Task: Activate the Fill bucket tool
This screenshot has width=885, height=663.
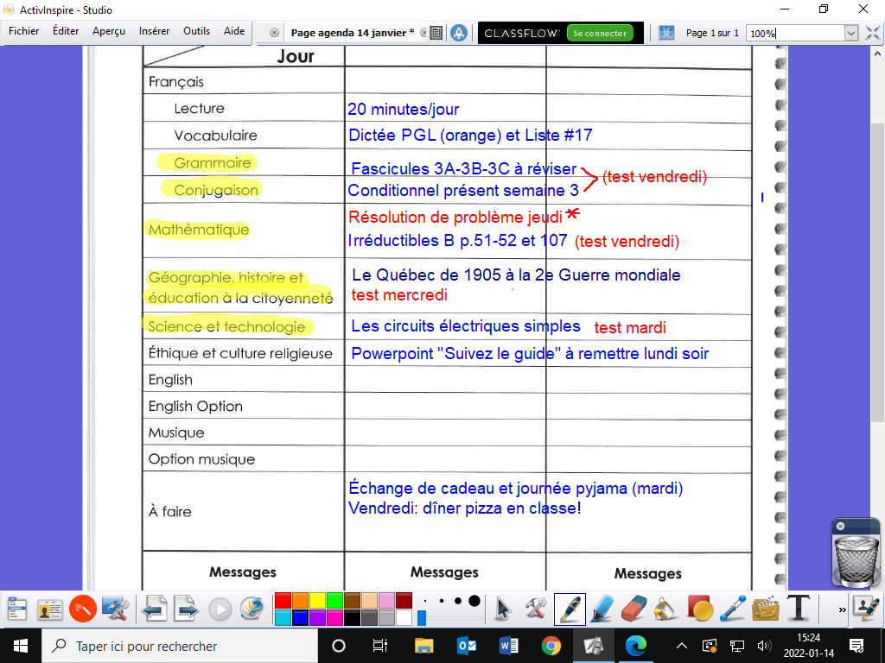Action: pyautogui.click(x=665, y=609)
